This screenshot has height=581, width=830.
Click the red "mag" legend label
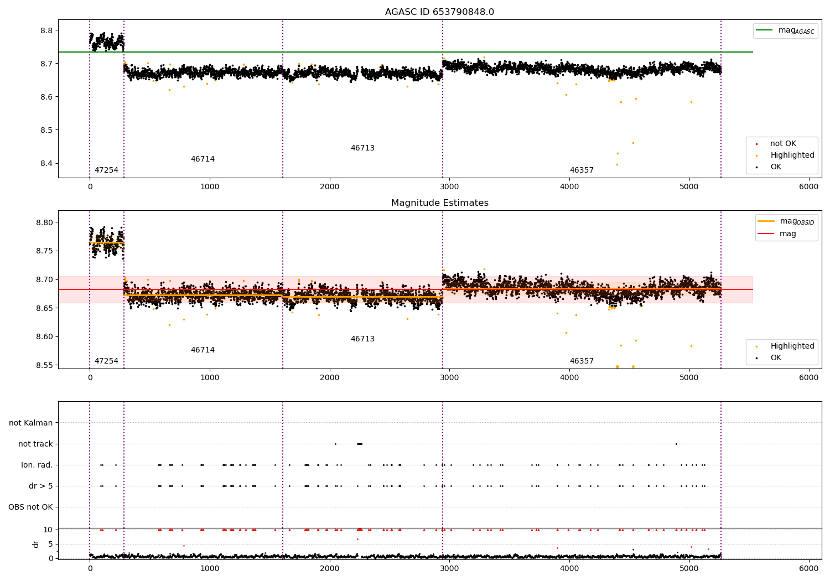pos(787,234)
